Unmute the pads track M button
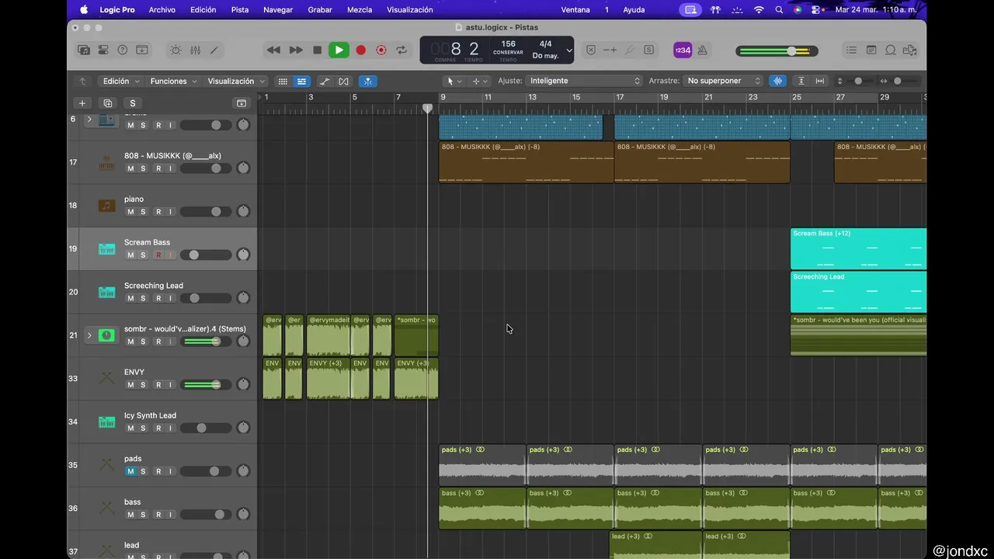The height and width of the screenshot is (559, 994). click(x=130, y=471)
